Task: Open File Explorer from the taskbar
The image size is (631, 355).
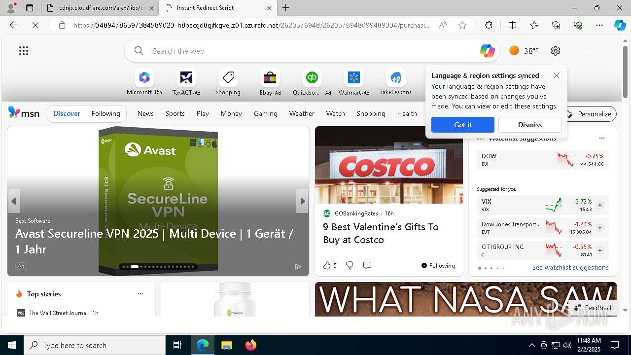Action: coord(226,345)
